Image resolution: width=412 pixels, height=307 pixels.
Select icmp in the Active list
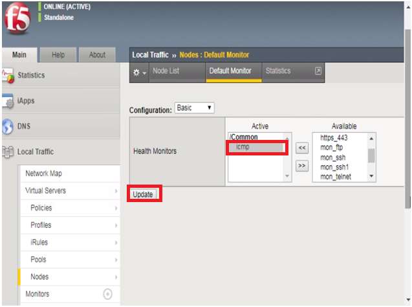(257, 148)
